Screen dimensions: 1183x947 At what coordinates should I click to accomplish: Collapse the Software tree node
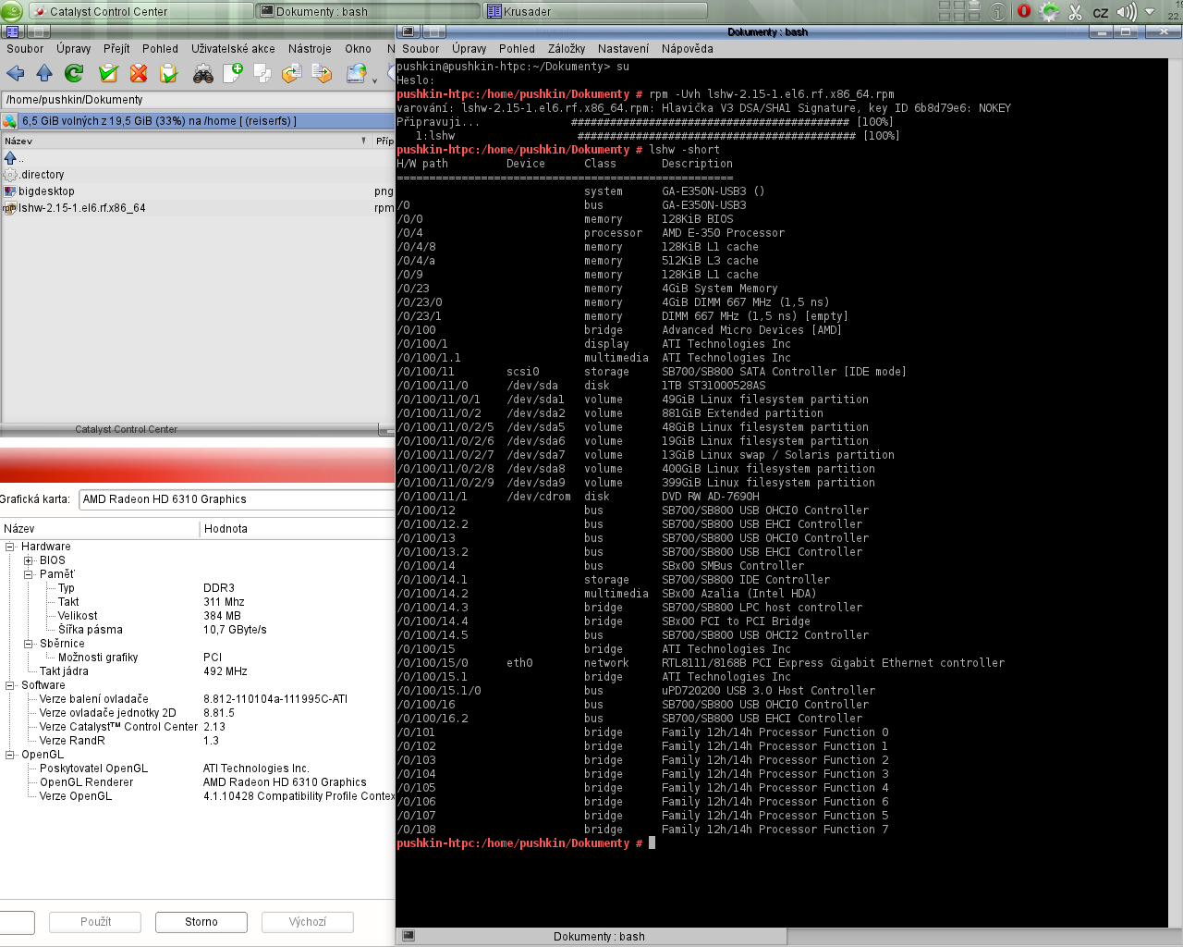pos(10,685)
